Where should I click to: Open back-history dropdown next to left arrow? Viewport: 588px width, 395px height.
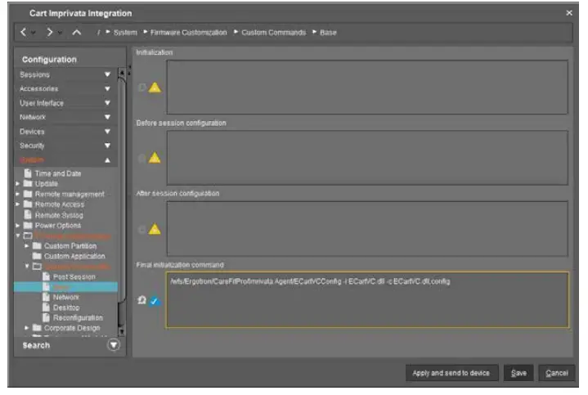[x=34, y=33]
